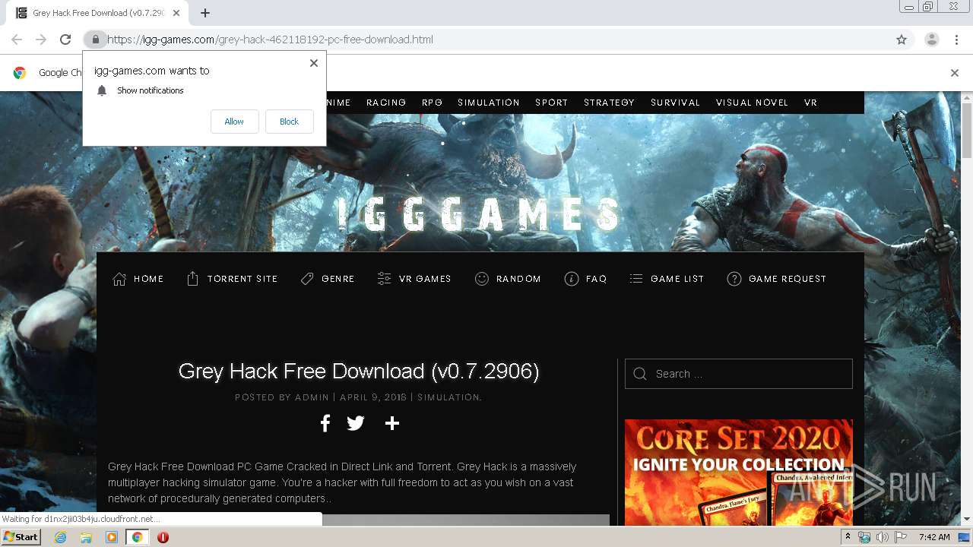The image size is (973, 547).
Task: Click the 7:42 AM clock
Action: [934, 537]
